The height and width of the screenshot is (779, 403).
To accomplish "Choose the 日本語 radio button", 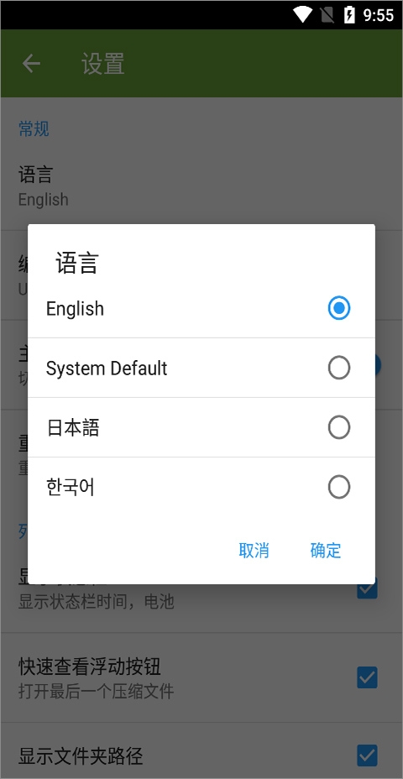I will [339, 428].
